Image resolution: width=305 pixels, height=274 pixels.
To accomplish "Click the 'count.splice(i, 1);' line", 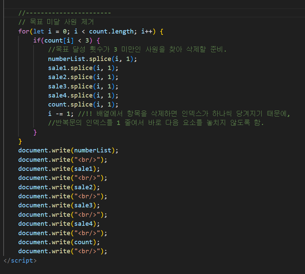I will pyautogui.click(x=83, y=105).
